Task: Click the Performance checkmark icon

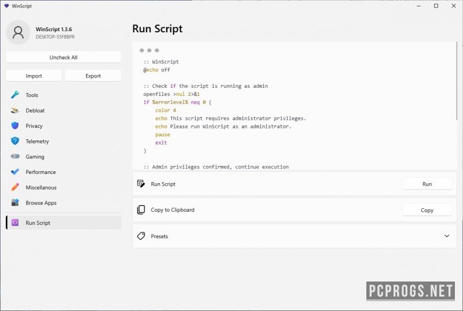Action: [15, 172]
